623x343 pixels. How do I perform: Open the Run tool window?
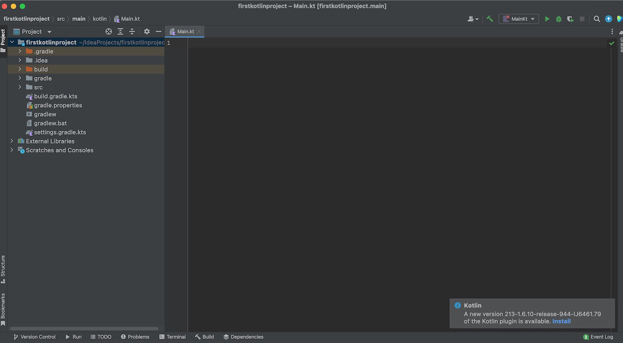click(x=74, y=337)
